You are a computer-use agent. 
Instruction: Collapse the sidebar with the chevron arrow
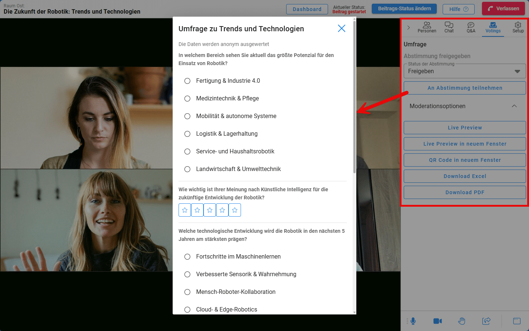point(409,28)
